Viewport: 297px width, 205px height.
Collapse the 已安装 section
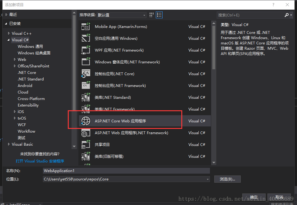tap(6, 24)
